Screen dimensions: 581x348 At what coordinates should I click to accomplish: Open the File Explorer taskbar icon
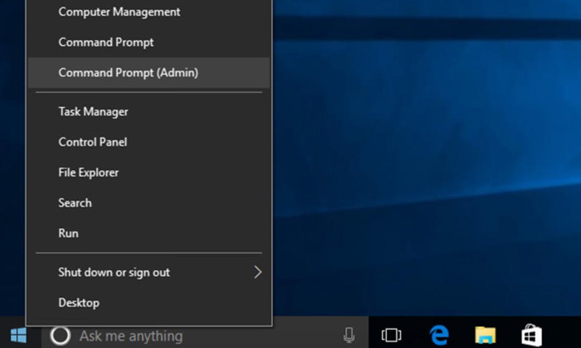click(x=485, y=335)
